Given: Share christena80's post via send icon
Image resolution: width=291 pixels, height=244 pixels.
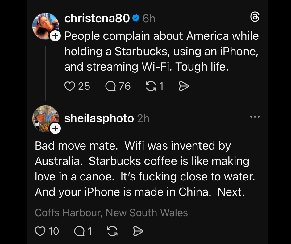Looking at the screenshot, I should pos(184,86).
